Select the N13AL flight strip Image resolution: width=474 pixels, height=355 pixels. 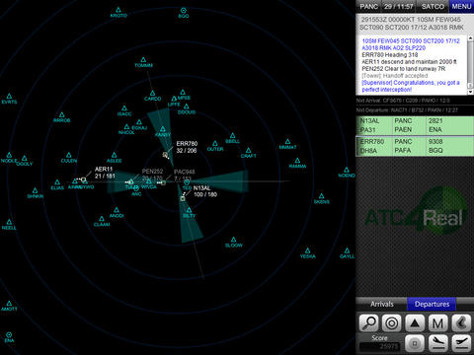pyautogui.click(x=415, y=125)
